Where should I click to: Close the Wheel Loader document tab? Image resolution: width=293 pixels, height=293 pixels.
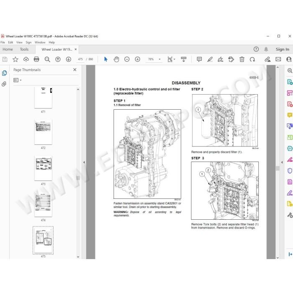click(76, 49)
